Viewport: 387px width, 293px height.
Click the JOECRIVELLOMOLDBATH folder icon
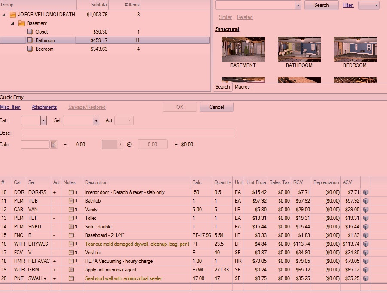(13, 15)
